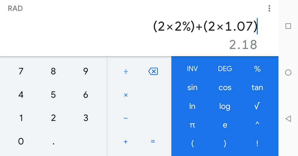Tap the percent key
The height and width of the screenshot is (156, 298).
[257, 69]
